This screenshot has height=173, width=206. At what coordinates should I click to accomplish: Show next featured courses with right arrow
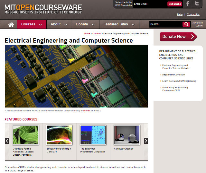(x=146, y=141)
